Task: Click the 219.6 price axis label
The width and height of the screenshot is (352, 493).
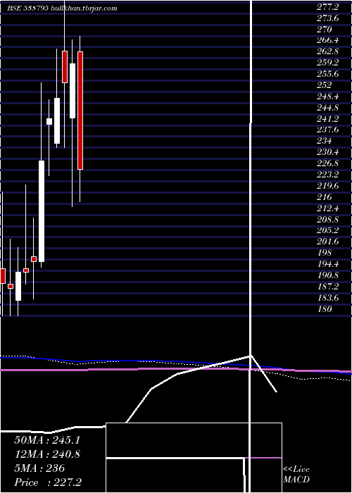Action: tap(327, 186)
